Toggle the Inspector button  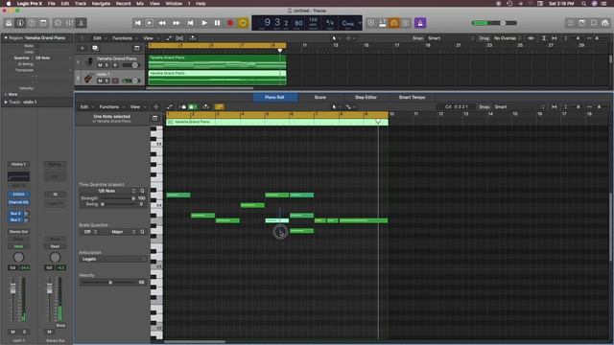pos(20,23)
